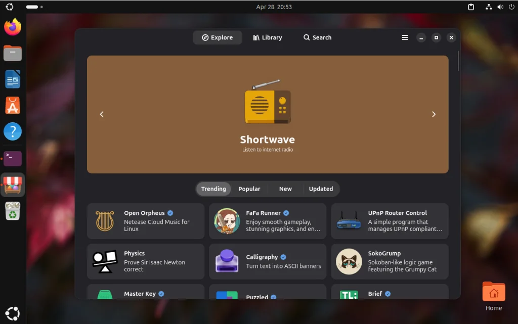The height and width of the screenshot is (324, 518).
Task: Open the Master Key app icon
Action: point(105,294)
